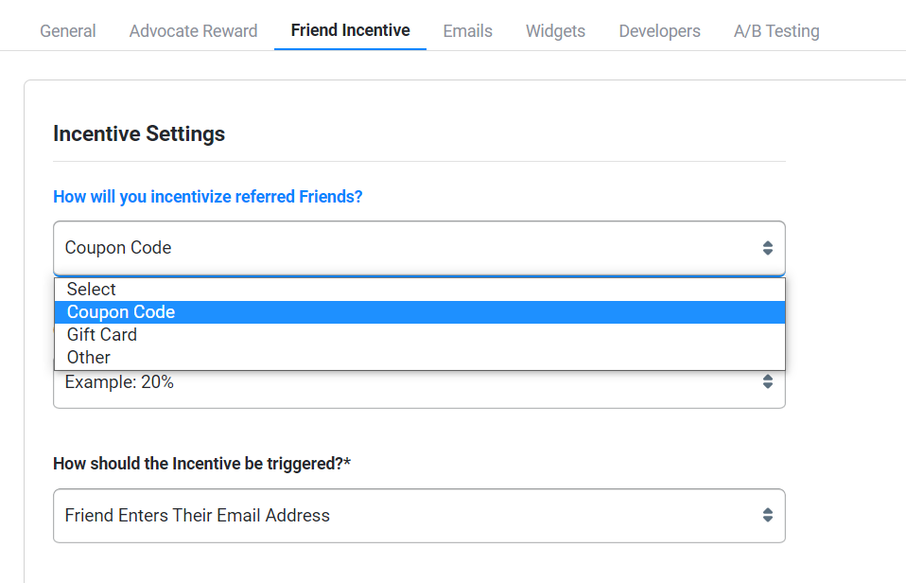The width and height of the screenshot is (906, 583).
Task: Click the Incentive Settings heading
Action: pos(139,133)
